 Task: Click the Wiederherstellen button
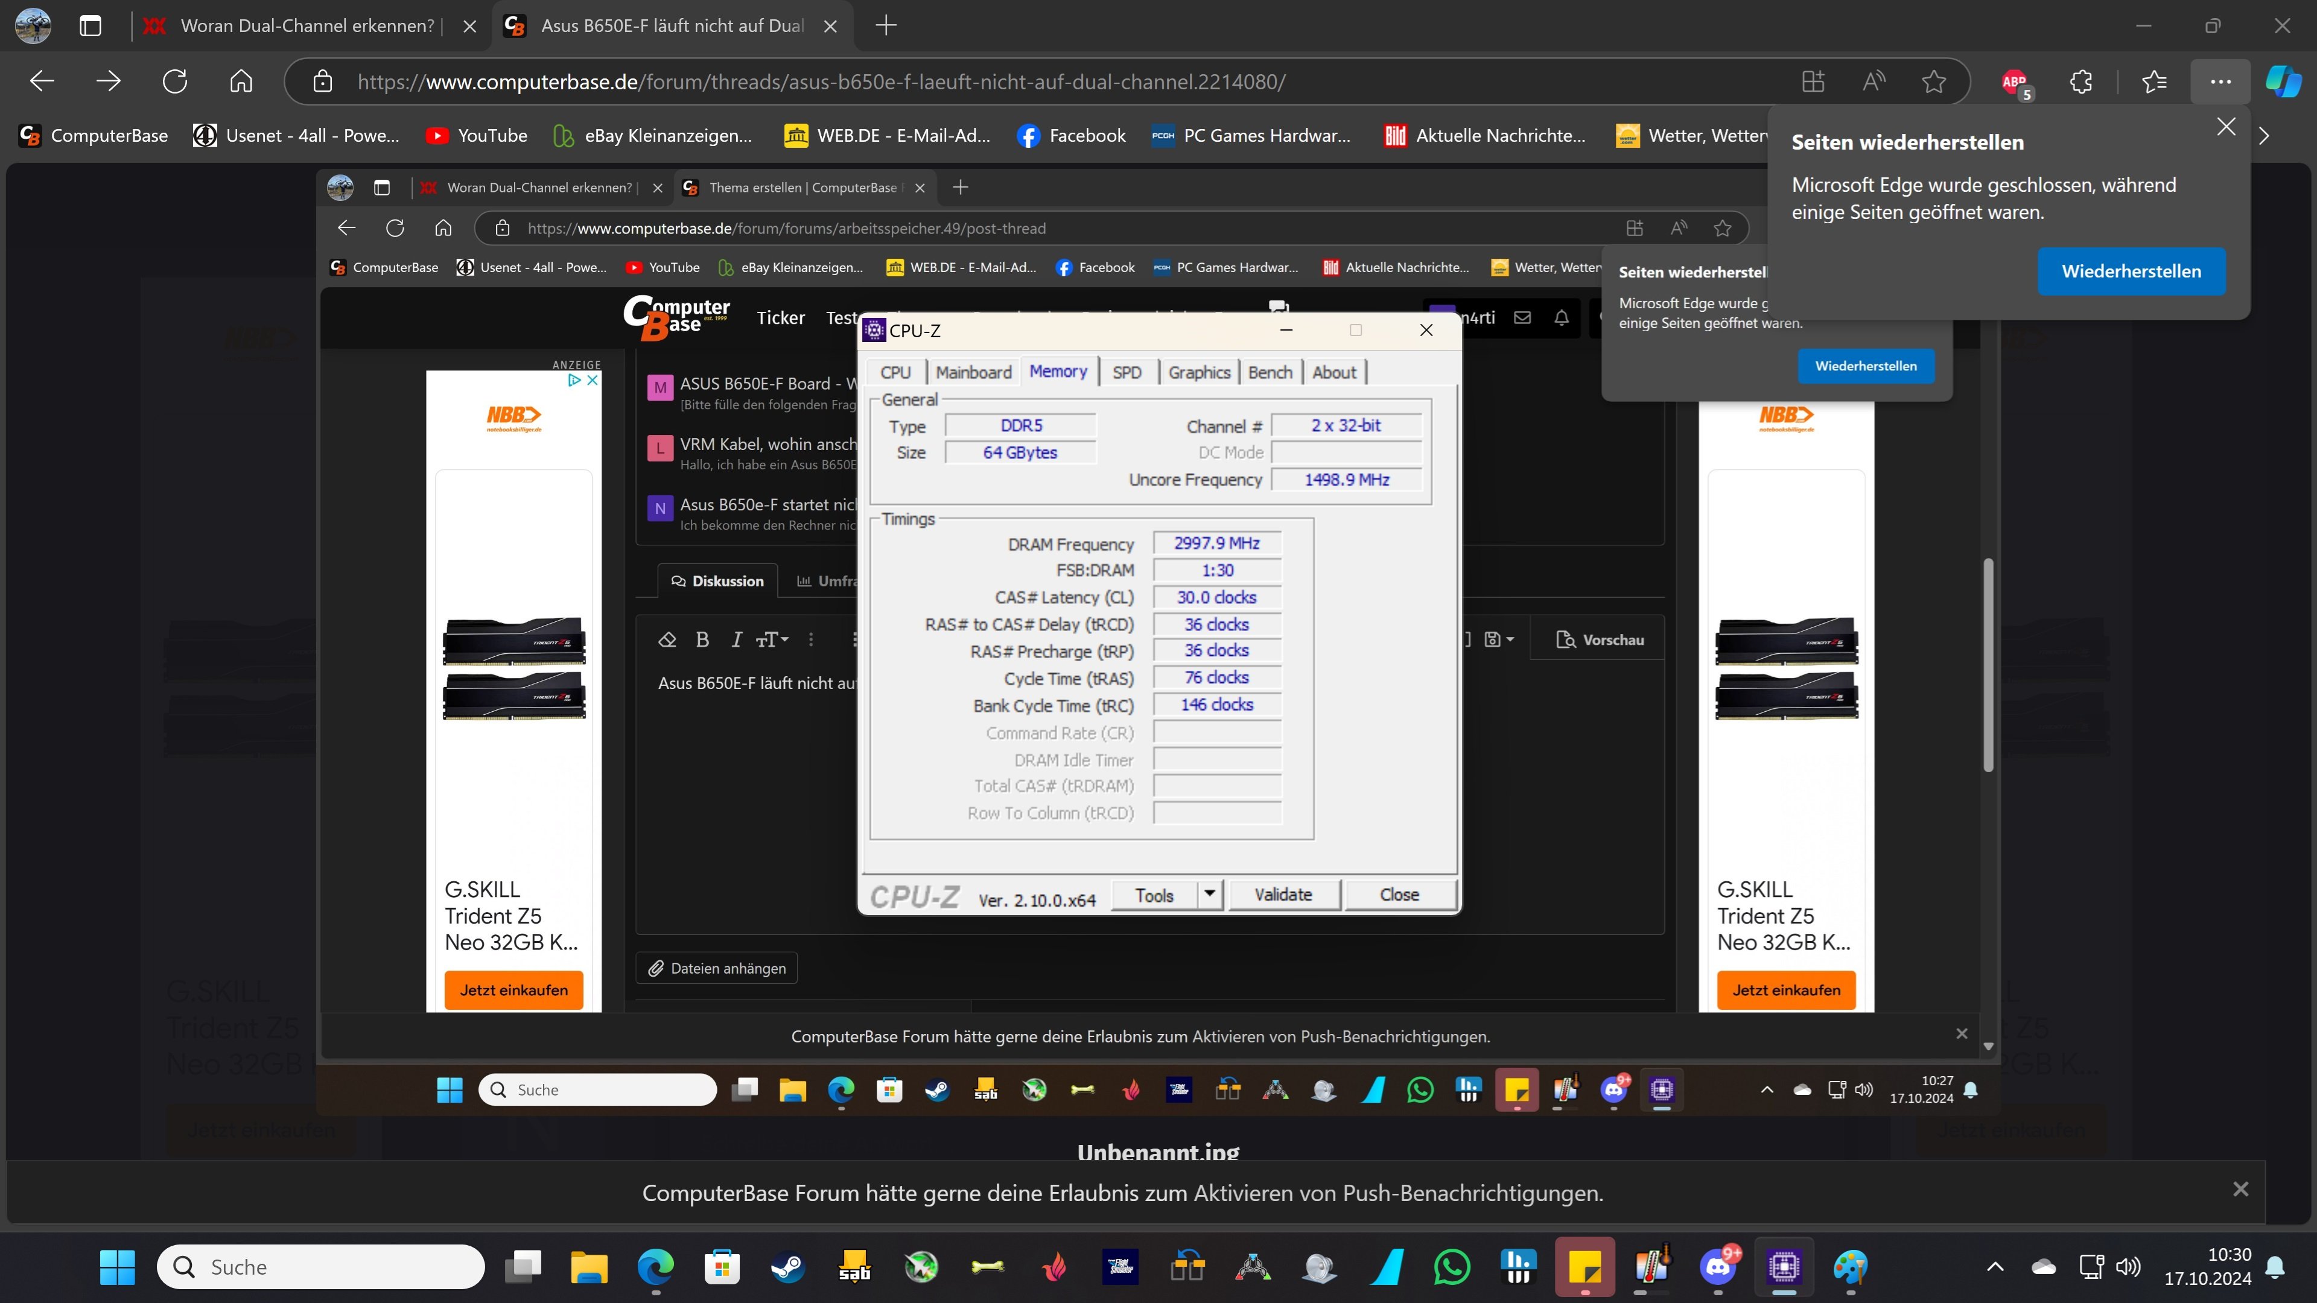2131,271
